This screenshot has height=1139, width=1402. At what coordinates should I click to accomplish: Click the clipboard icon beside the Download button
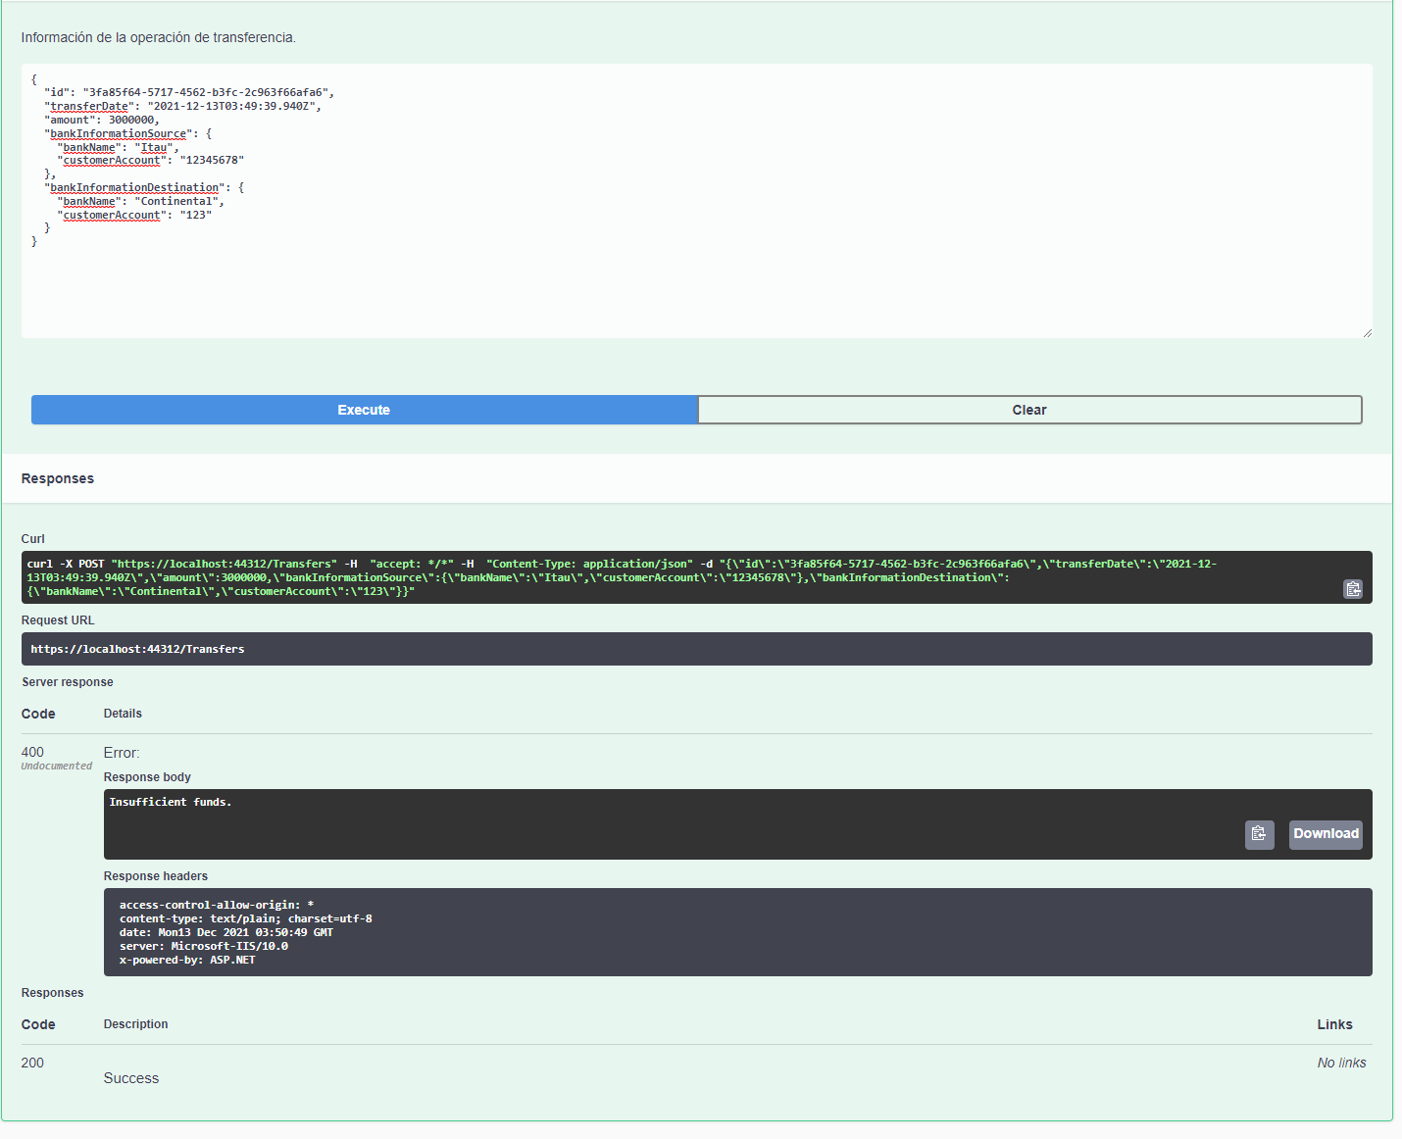pos(1259,834)
